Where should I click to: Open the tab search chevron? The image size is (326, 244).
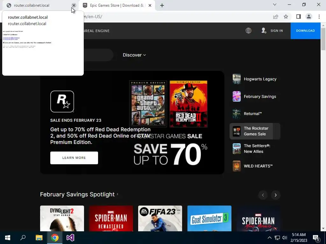tap(275, 4)
